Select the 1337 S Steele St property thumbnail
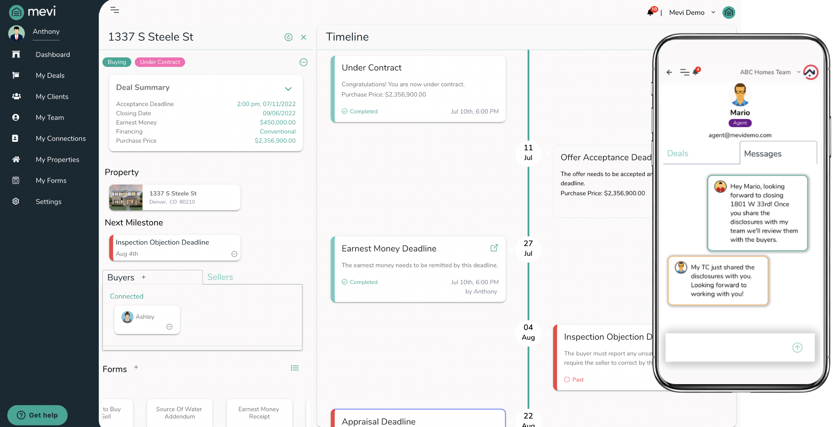 (x=125, y=197)
